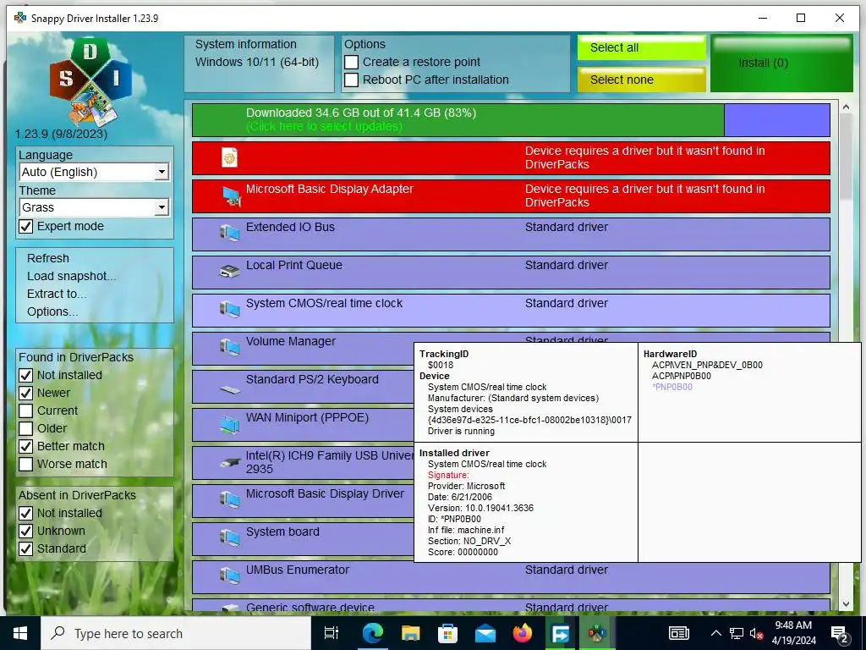Open File Explorer from the taskbar
This screenshot has height=650, width=866.
pos(410,633)
